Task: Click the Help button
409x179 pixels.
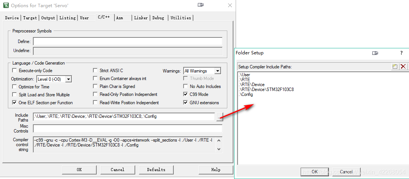Action: click(216, 170)
